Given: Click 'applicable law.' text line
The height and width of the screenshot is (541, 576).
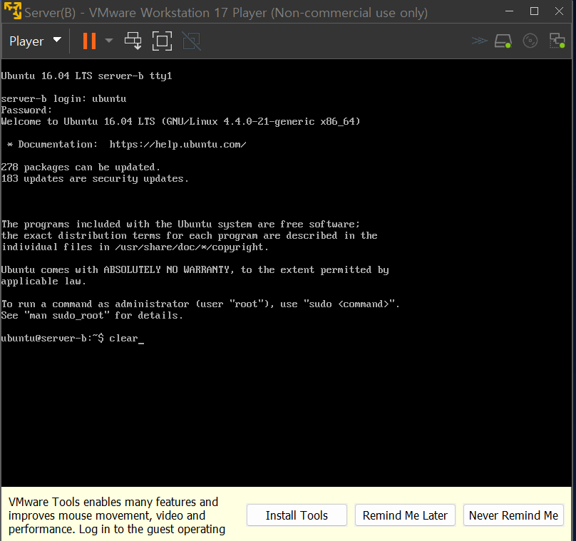Looking at the screenshot, I should tap(43, 282).
